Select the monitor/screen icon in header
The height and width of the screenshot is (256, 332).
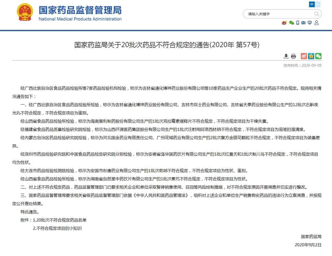pyautogui.click(x=310, y=23)
